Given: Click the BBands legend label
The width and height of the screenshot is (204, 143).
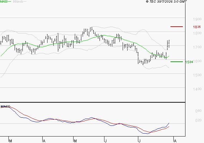Looking at the screenshot, I should (x=18, y=2).
